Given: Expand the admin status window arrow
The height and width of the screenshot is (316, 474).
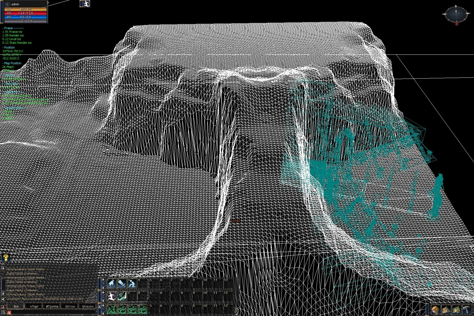Looking at the screenshot, I should pos(48,3).
